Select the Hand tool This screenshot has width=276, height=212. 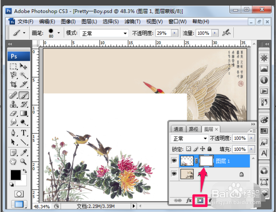point(13,162)
